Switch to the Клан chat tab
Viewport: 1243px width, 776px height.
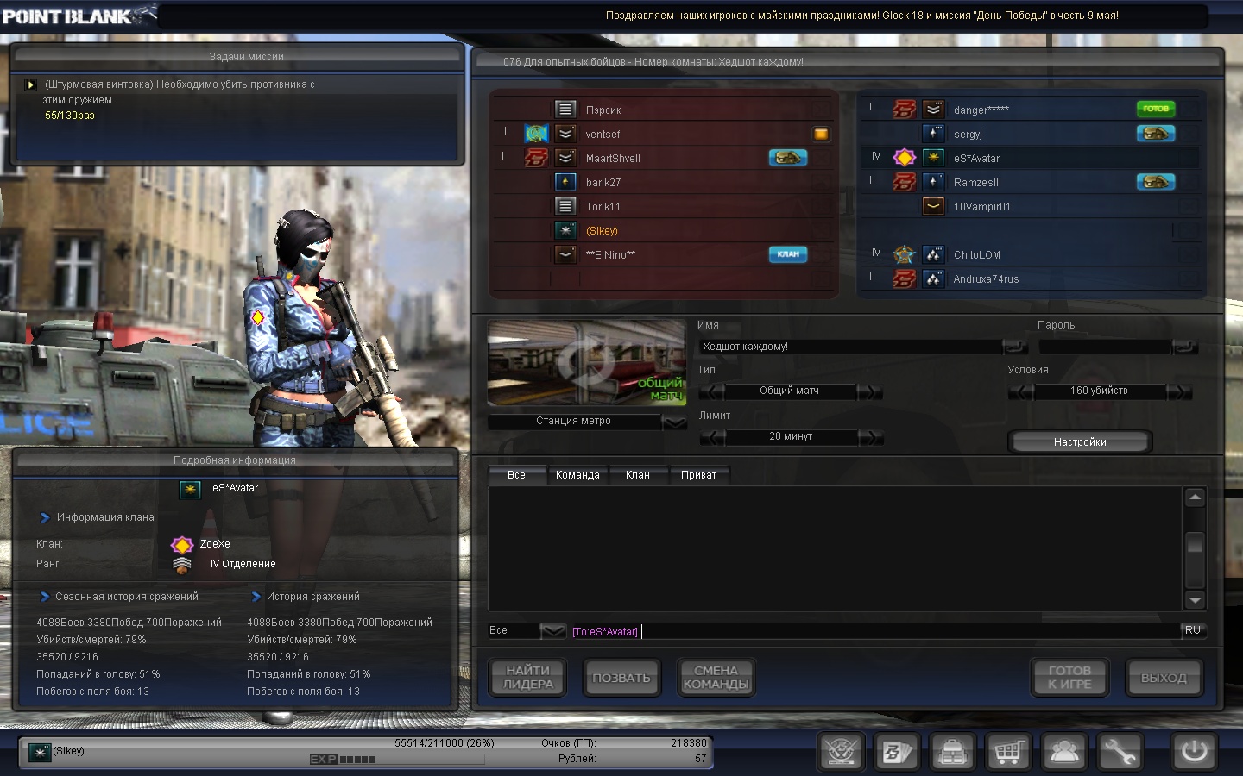(x=638, y=475)
